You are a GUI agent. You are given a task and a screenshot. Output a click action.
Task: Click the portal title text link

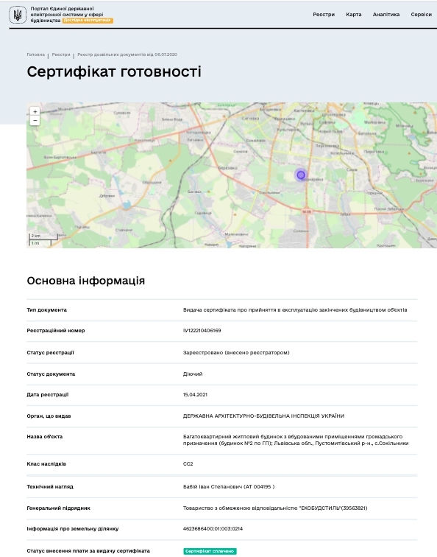[x=67, y=15]
